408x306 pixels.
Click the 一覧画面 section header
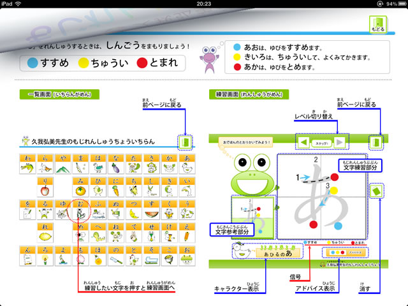click(59, 94)
